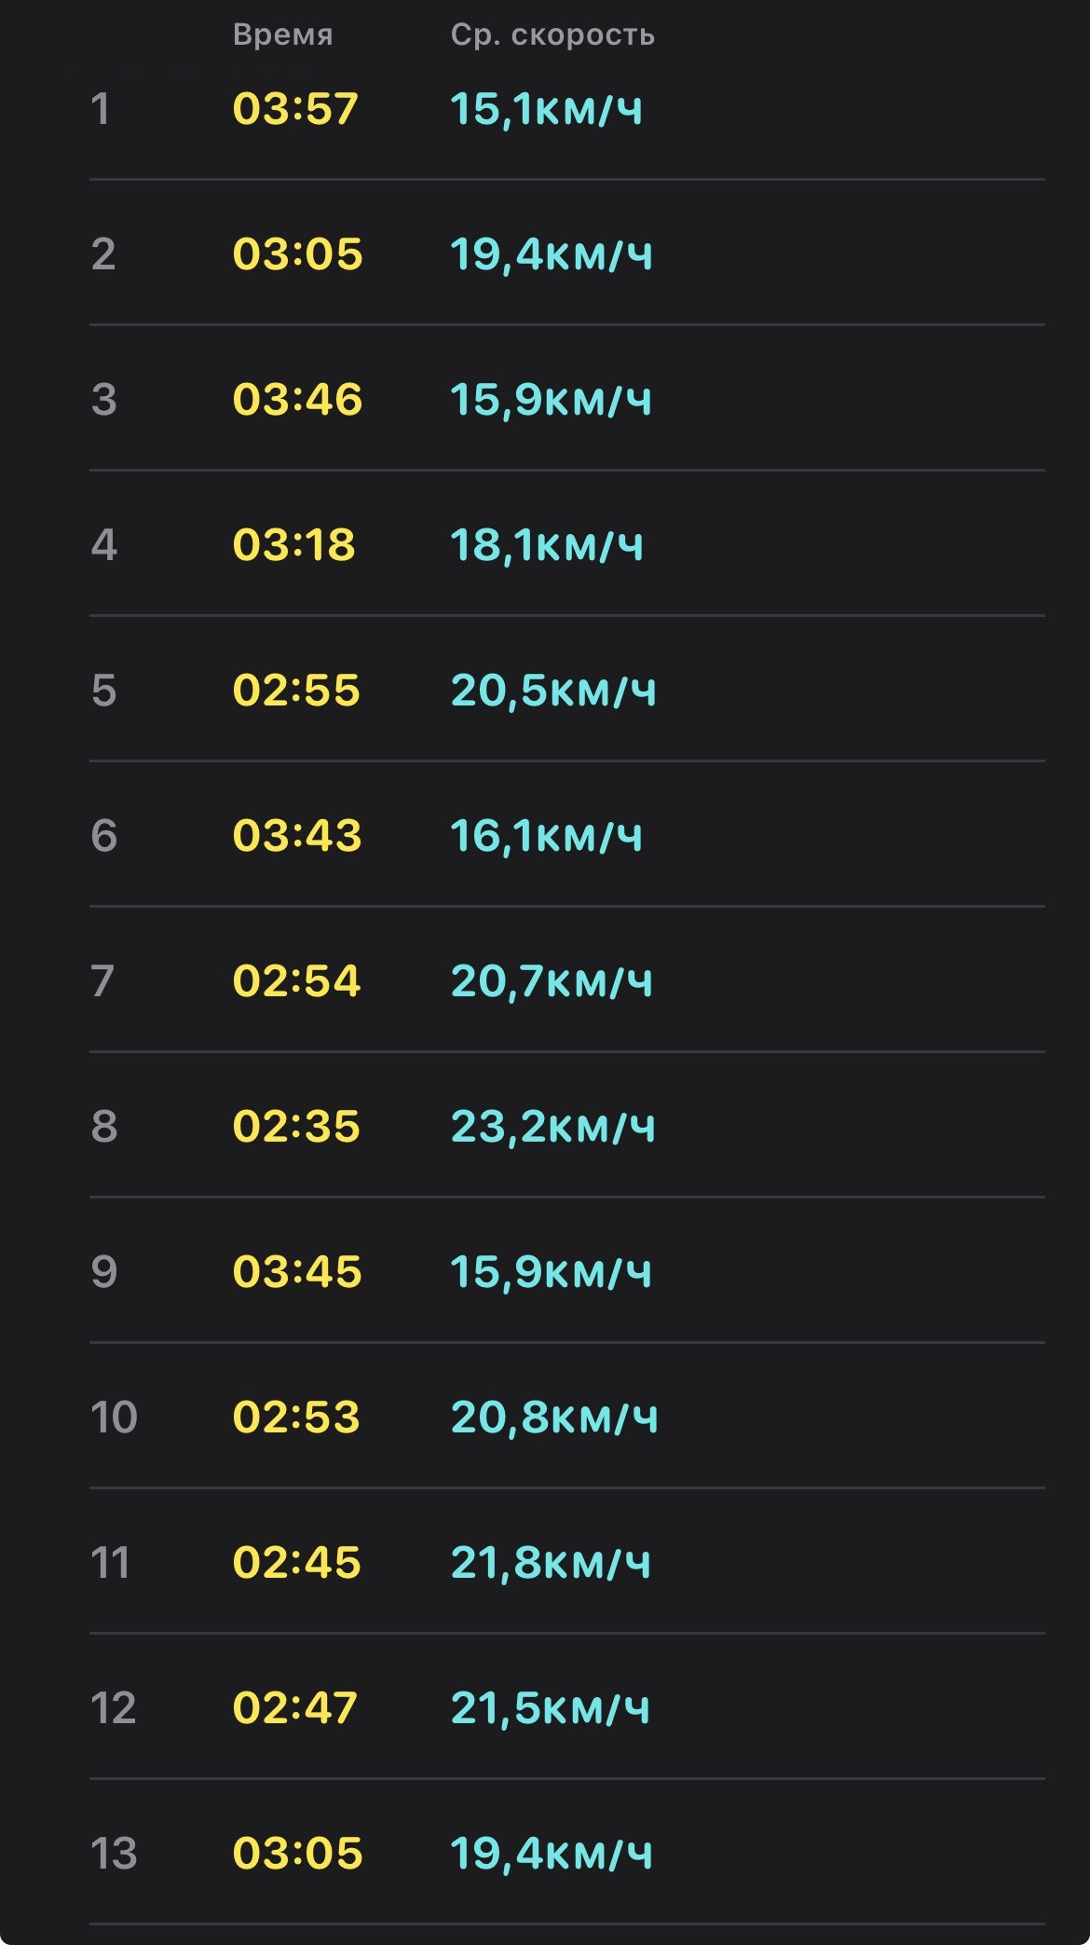This screenshot has height=1945, width=1090.
Task: Select split 5 time 02:55
Action: (x=296, y=691)
